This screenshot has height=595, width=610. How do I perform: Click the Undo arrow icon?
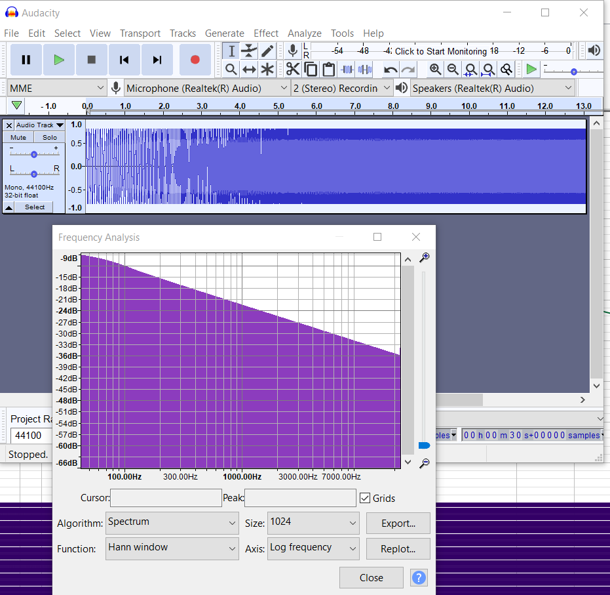coord(391,70)
